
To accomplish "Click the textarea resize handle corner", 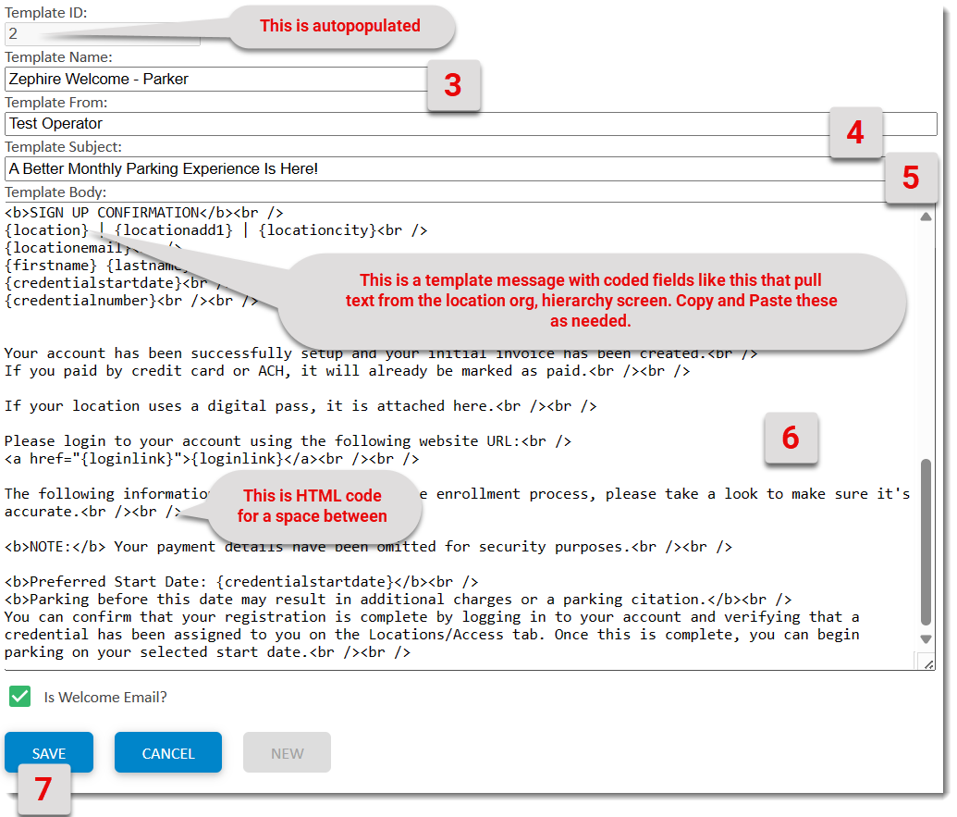I will [927, 663].
